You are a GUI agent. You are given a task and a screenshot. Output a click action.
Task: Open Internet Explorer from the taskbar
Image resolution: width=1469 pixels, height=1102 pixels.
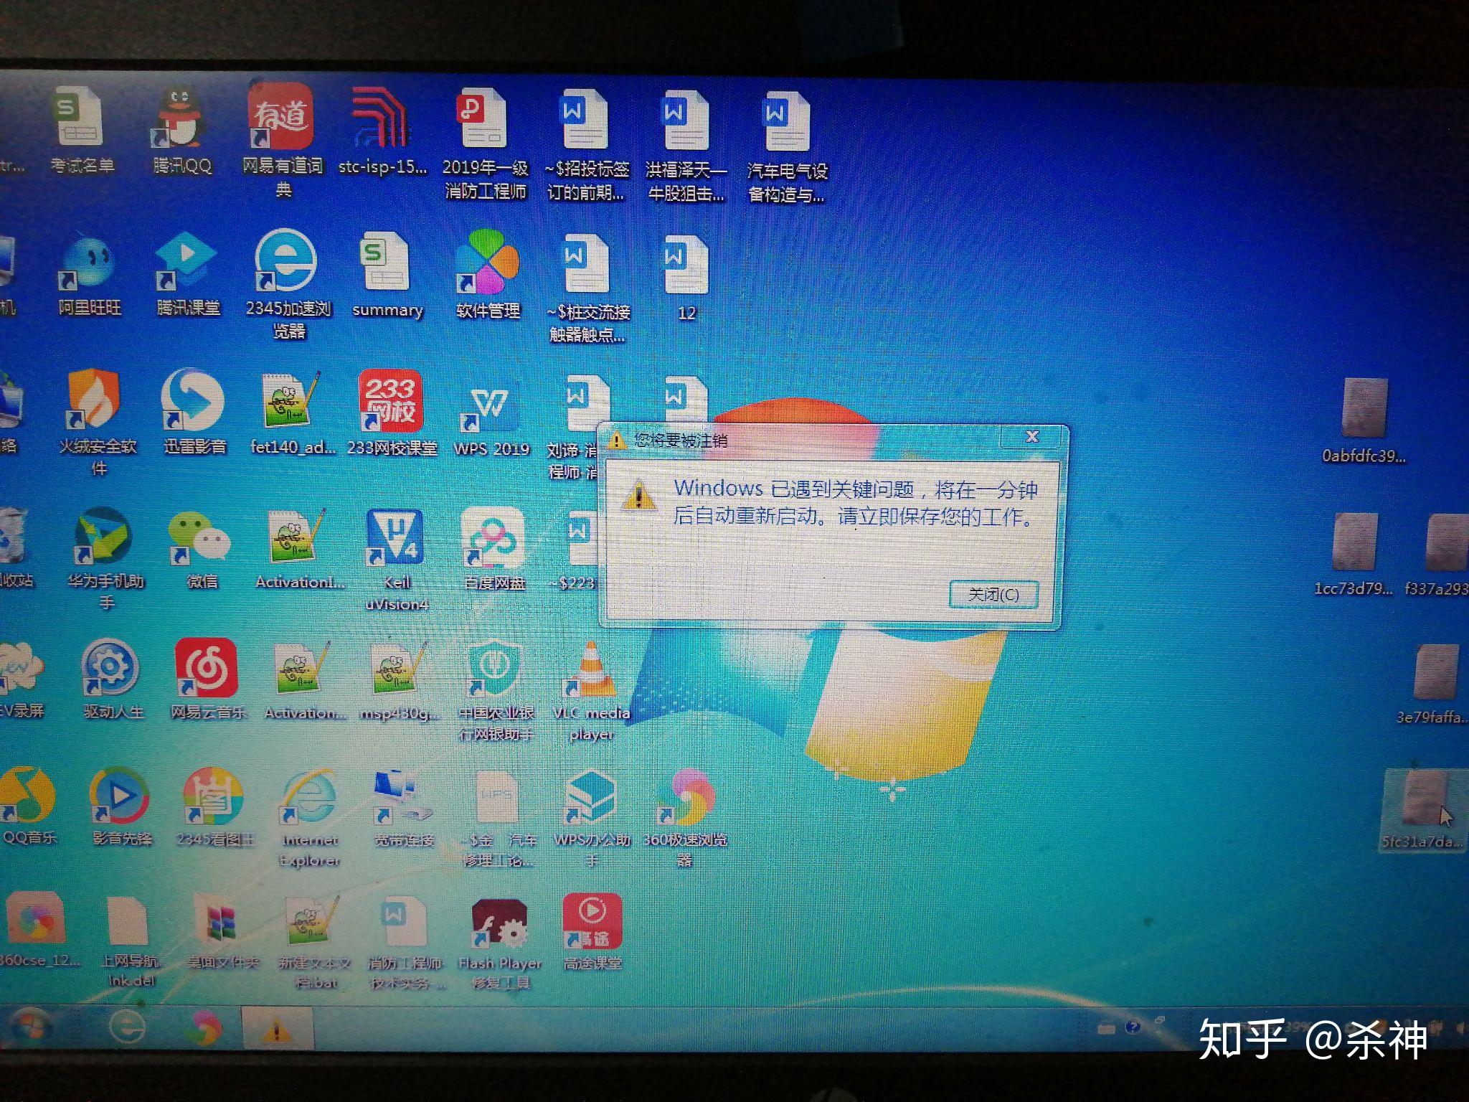tap(126, 1027)
